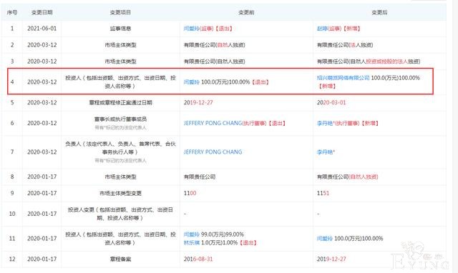Select the value 1100 in row 9
This screenshot has height=273, width=458.
190,193
